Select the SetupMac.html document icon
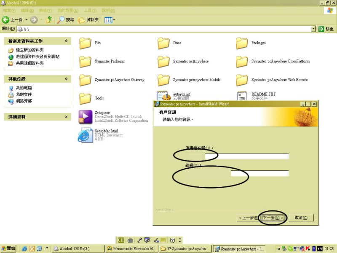This screenshot has width=337, height=253. pyautogui.click(x=85, y=135)
